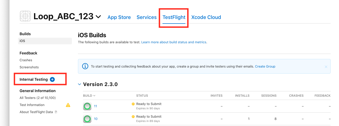Click the Test Information warning icon
Image resolution: width=339 pixels, height=126 pixels.
[x=68, y=105]
